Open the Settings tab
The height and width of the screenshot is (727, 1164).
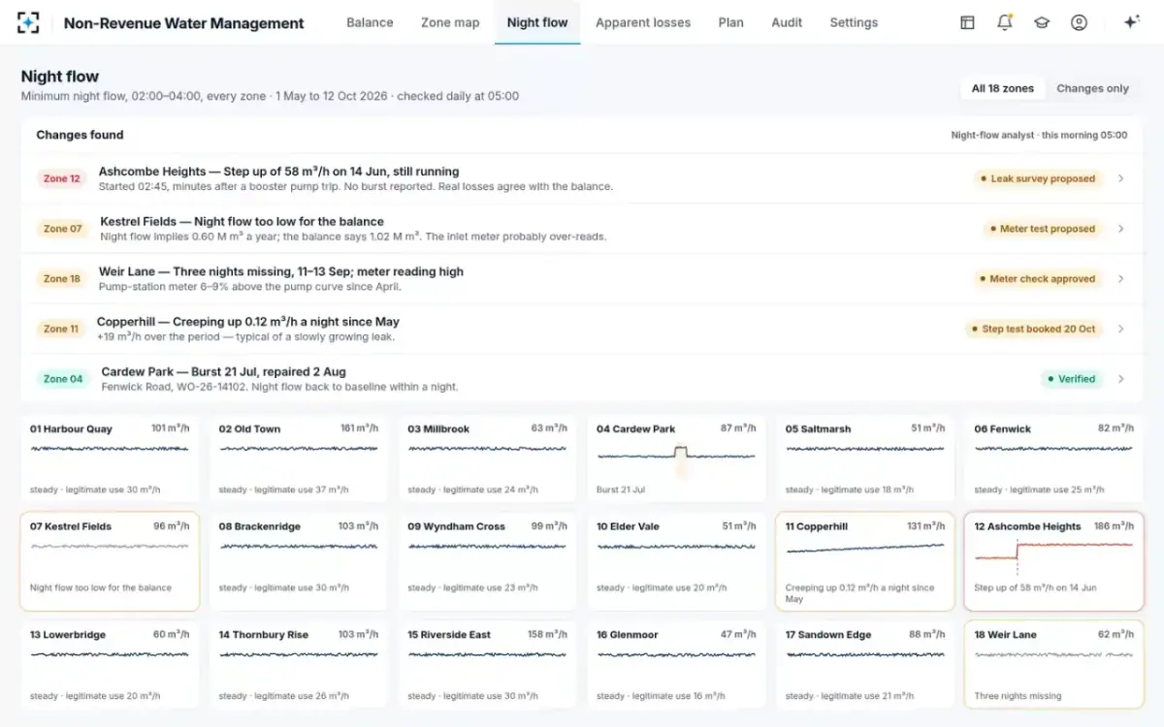click(854, 22)
